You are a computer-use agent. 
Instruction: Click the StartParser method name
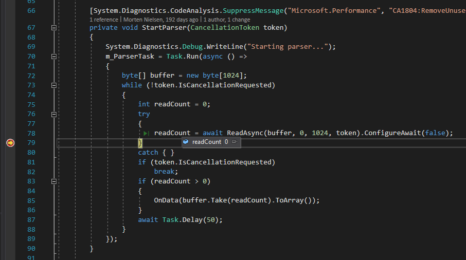coord(165,28)
